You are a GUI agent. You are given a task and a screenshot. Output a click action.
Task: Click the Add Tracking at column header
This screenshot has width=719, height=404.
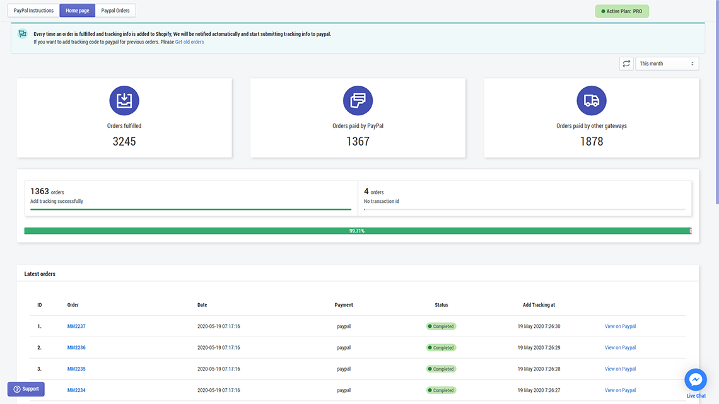coord(539,305)
